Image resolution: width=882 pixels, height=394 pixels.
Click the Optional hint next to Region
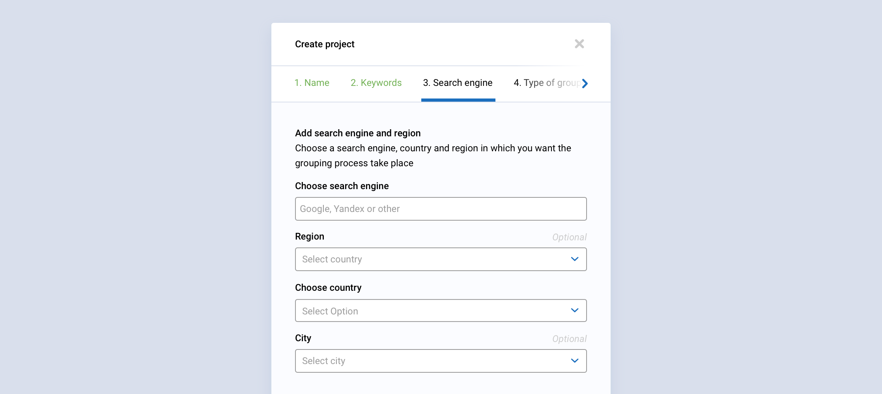point(569,237)
